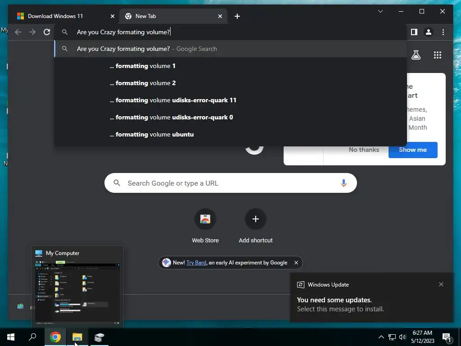This screenshot has width=461, height=346.
Task: Click the Windows Update message to install
Action: pos(371,297)
